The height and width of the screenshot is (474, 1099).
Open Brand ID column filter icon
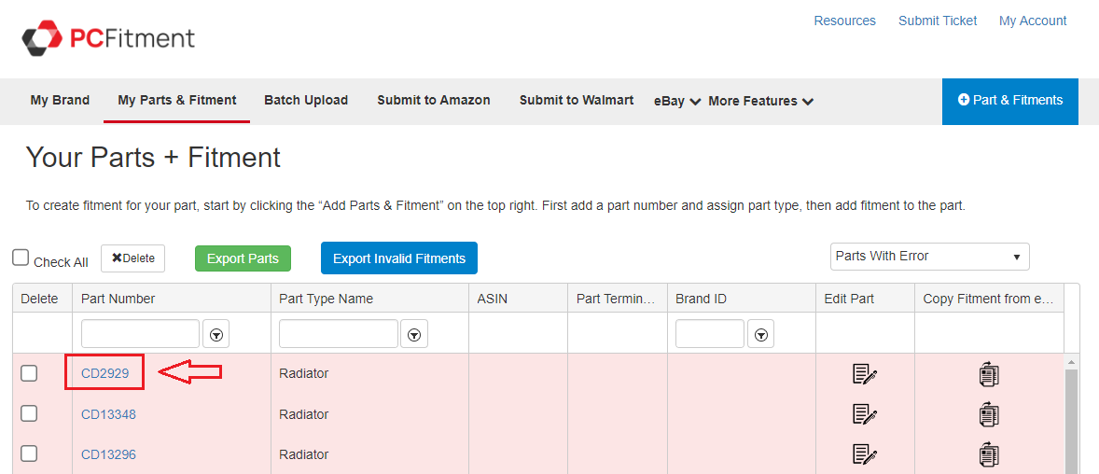coord(761,334)
